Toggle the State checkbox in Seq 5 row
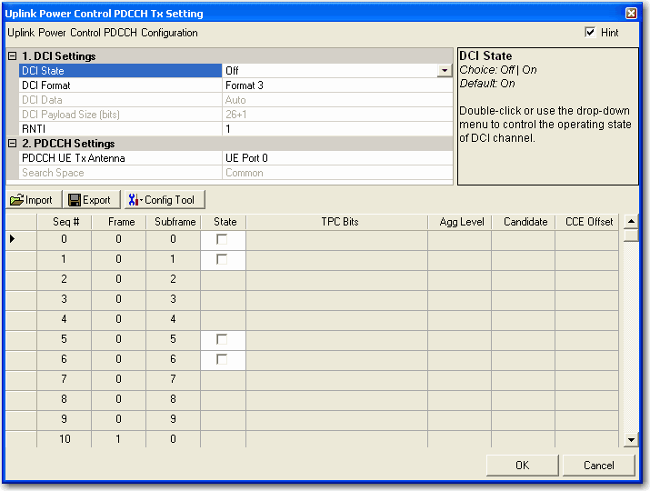Screen dimensions: 650x491 pos(222,339)
